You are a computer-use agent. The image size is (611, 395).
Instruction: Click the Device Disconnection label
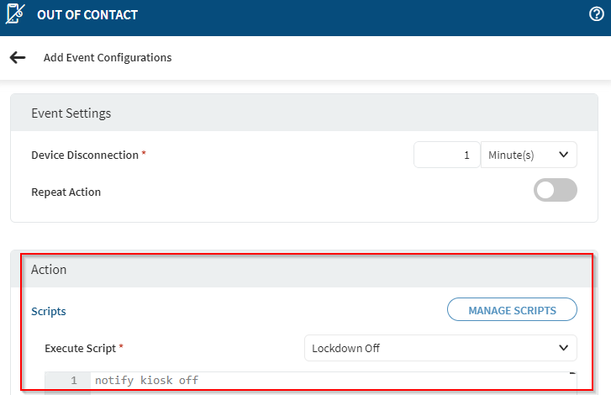(84, 155)
